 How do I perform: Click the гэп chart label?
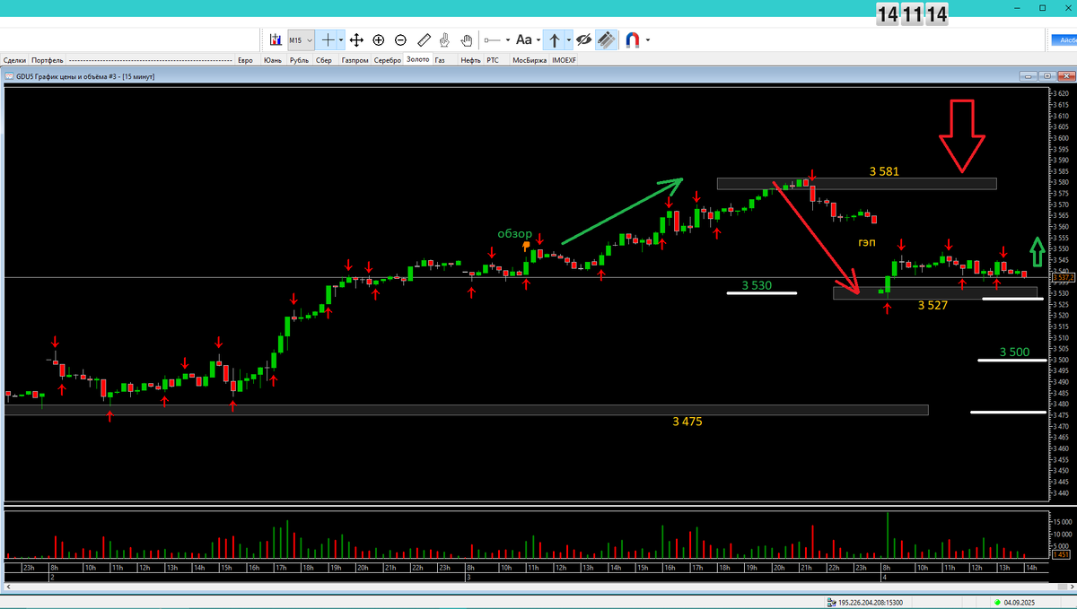[866, 242]
